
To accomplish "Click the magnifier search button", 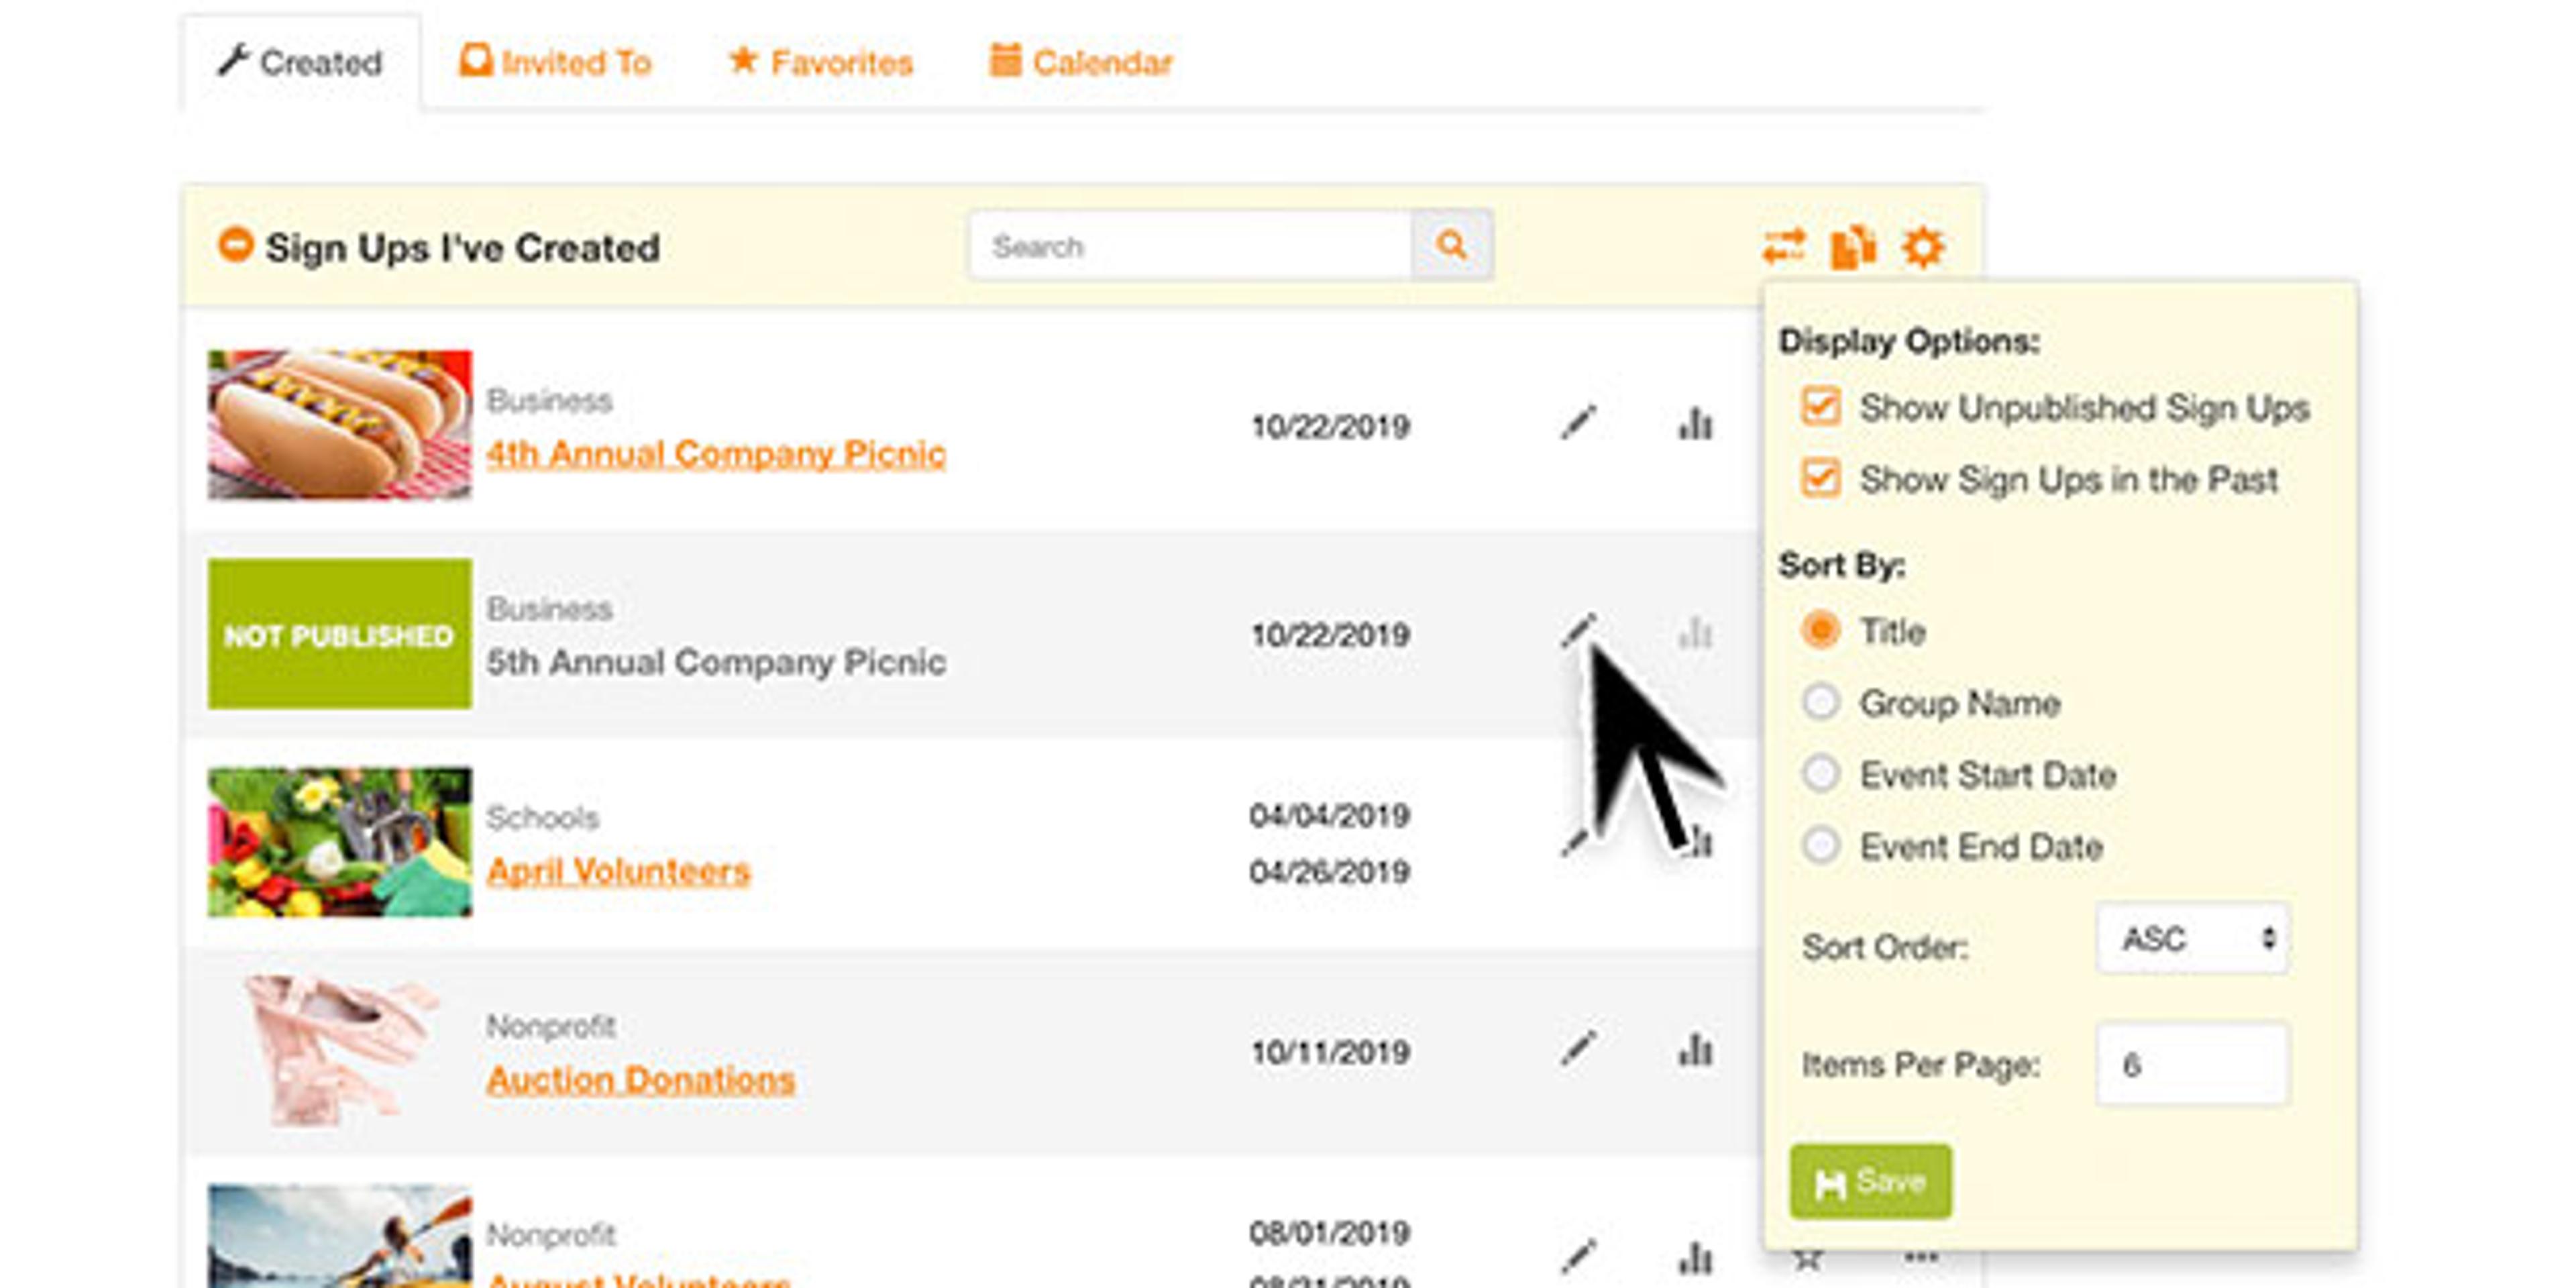I will point(1452,245).
